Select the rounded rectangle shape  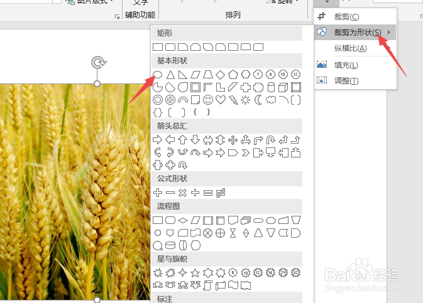point(170,47)
